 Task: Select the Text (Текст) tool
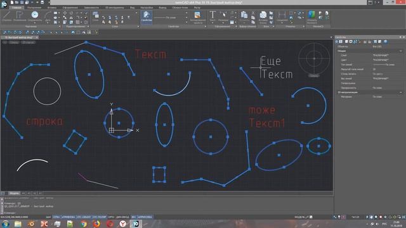[x=213, y=16]
